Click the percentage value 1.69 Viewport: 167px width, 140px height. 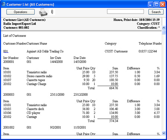click(x=157, y=76)
